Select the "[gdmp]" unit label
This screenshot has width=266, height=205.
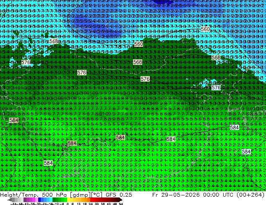coord(81,195)
